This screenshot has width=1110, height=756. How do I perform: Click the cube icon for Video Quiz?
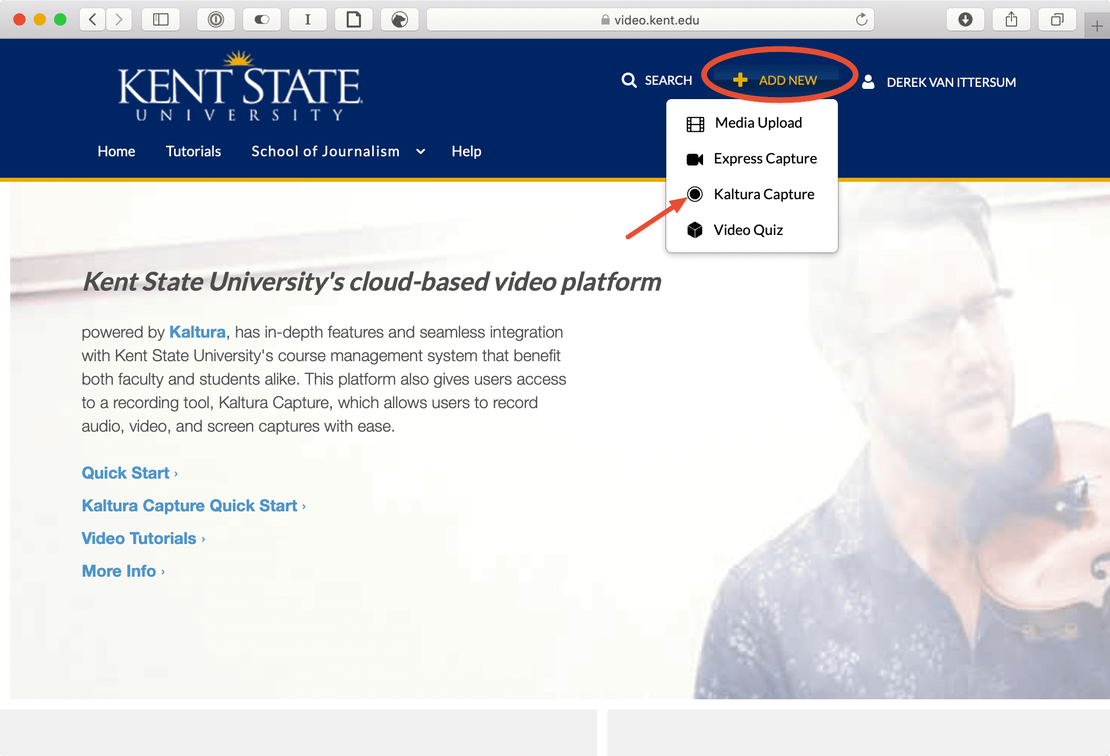tap(695, 230)
